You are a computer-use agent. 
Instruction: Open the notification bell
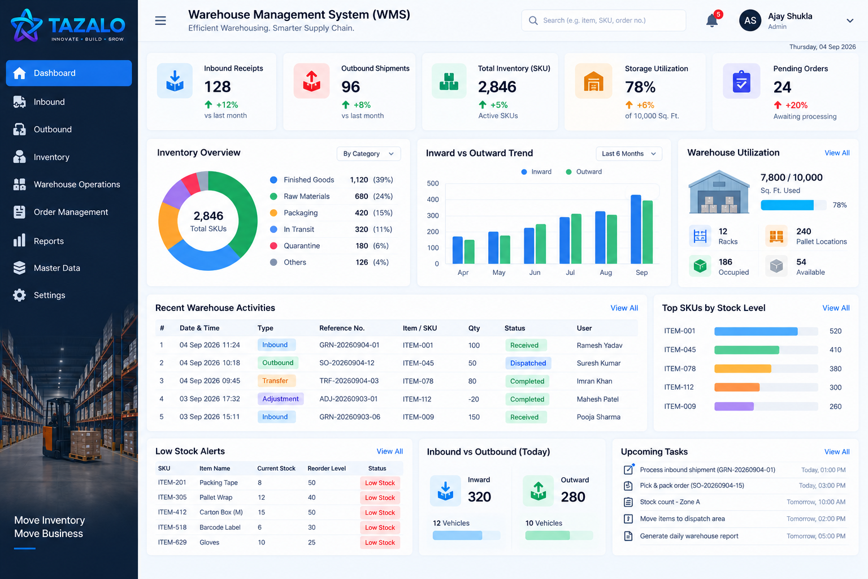pyautogui.click(x=712, y=20)
